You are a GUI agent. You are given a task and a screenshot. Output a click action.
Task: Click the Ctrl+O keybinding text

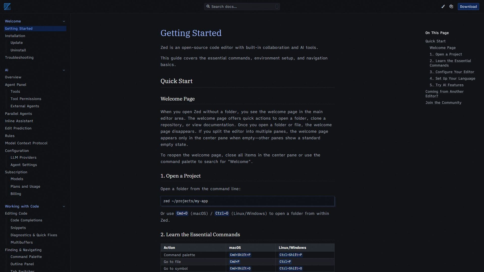pos(222,213)
